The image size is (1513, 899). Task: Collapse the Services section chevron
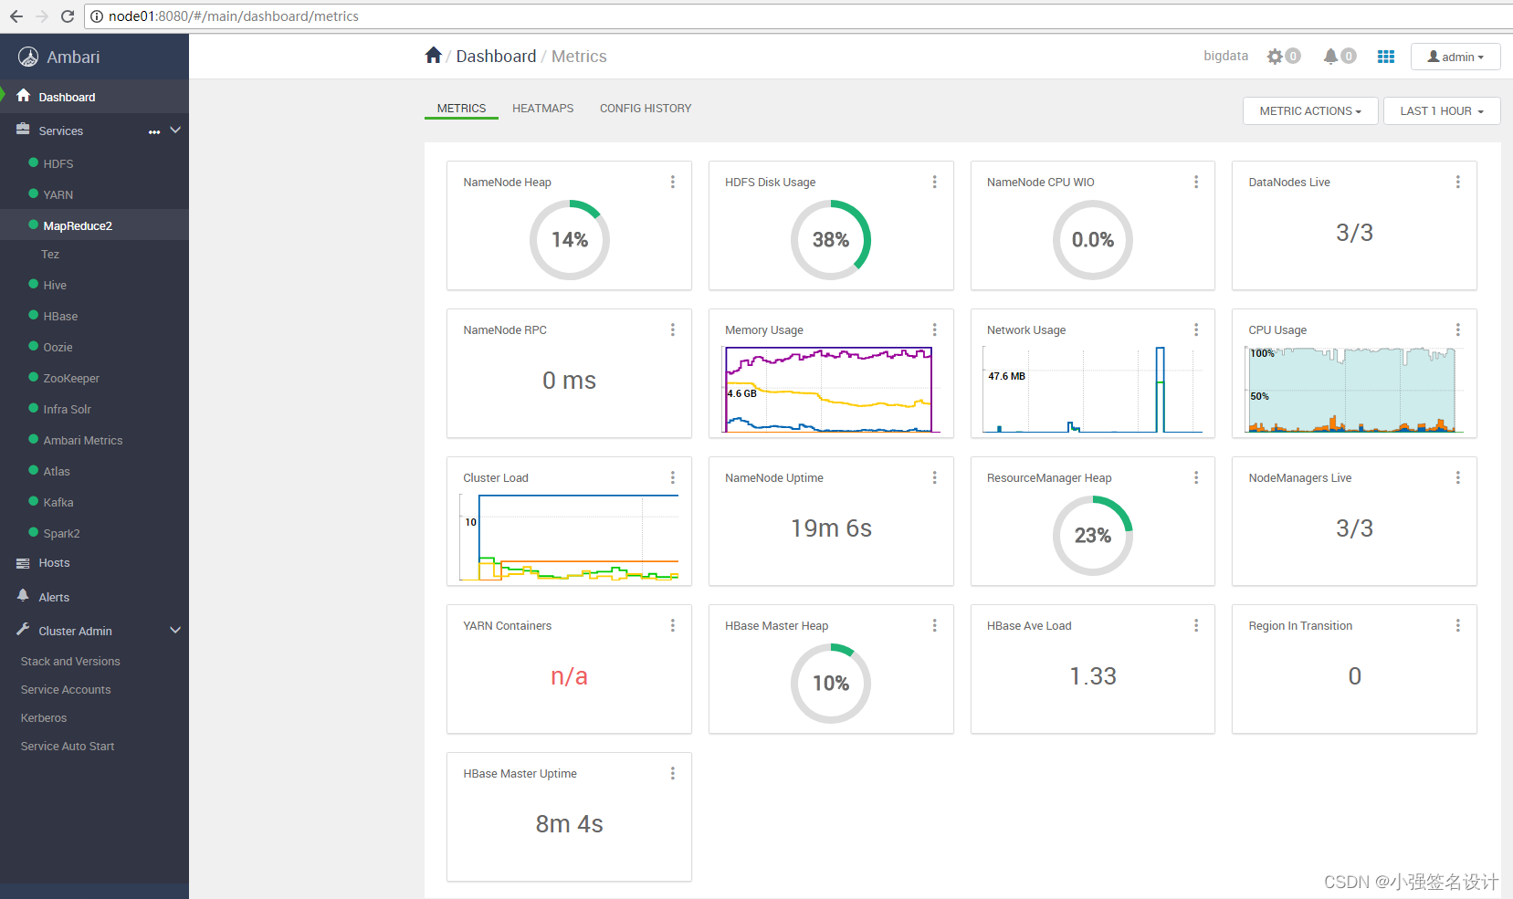tap(175, 131)
